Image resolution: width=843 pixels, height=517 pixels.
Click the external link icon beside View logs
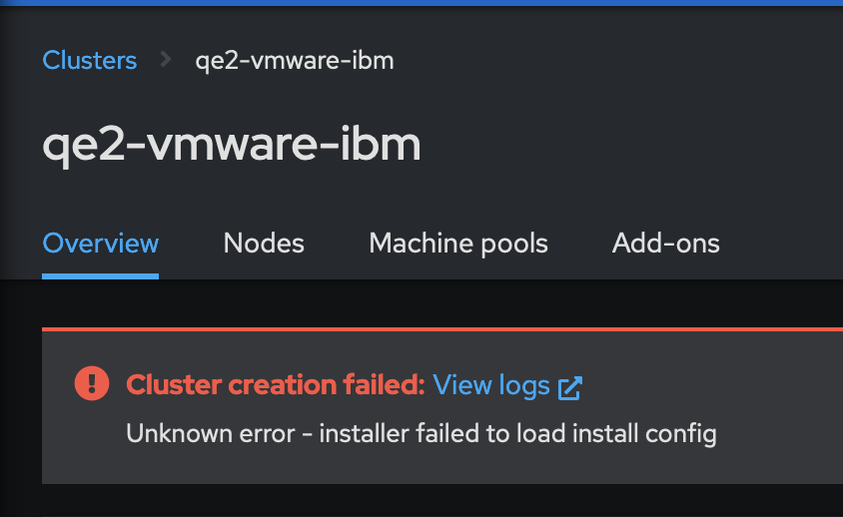570,387
